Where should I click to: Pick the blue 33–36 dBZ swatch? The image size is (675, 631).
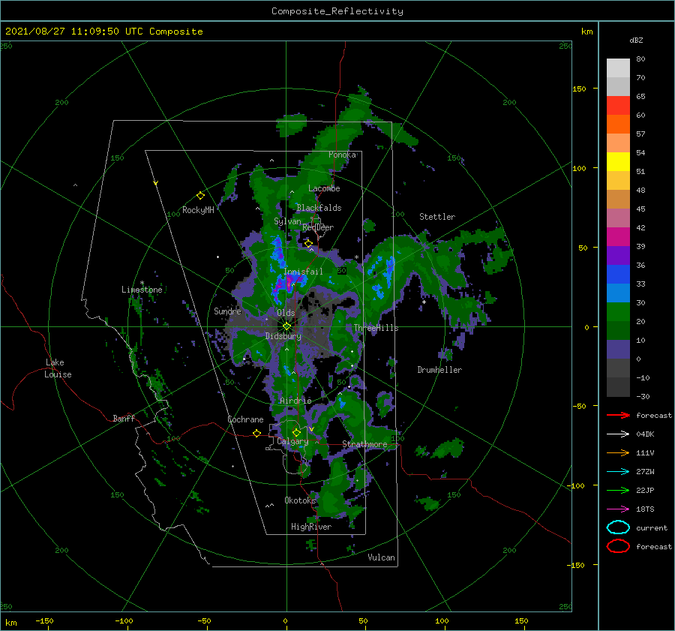pyautogui.click(x=618, y=275)
